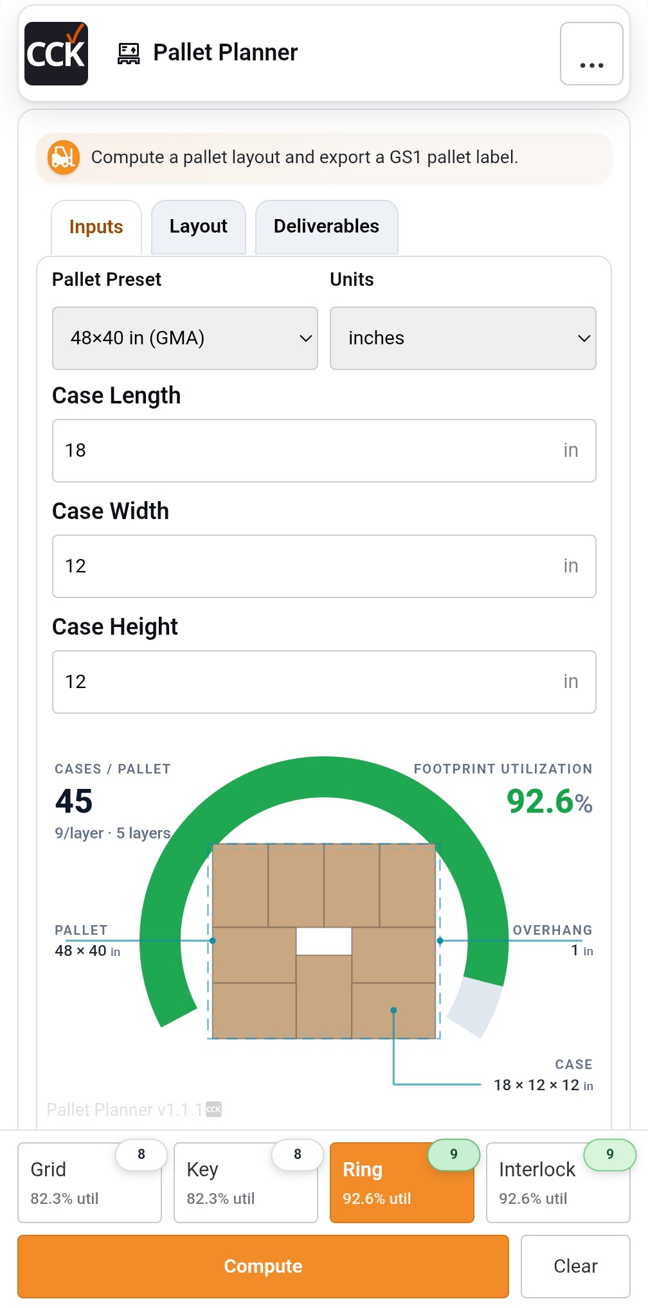Click the Clear button
Image resolution: width=648 pixels, height=1308 pixels.
[x=575, y=1266]
